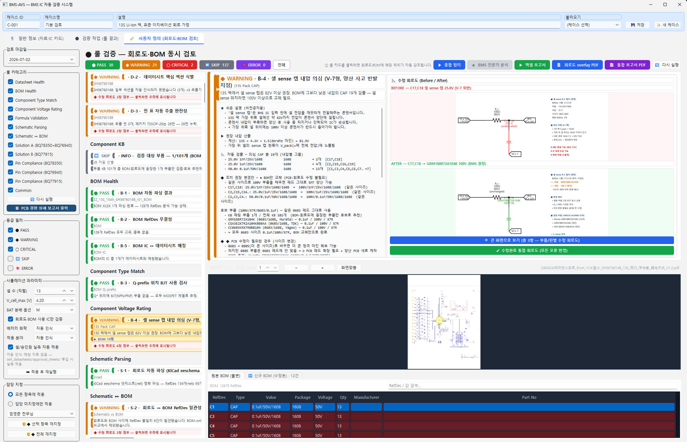Open the V_cell_max dropdown arrow
This screenshot has width=687, height=442.
(x=72, y=300)
